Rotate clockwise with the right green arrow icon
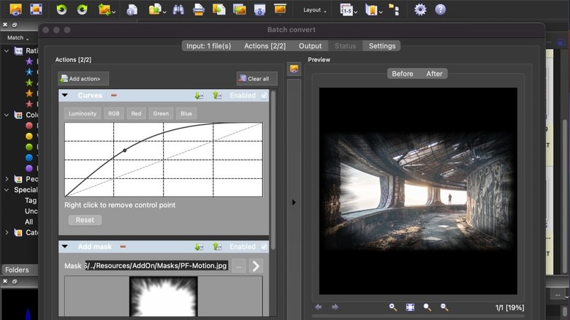The width and height of the screenshot is (570, 320). [82, 9]
